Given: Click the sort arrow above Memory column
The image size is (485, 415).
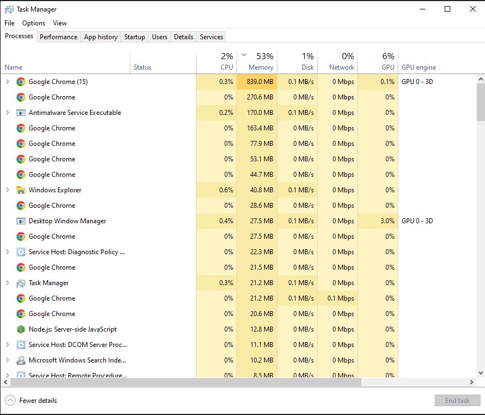Looking at the screenshot, I should pos(244,55).
